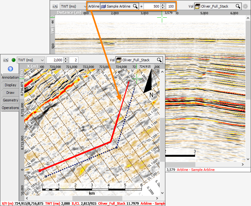Click right arrow of section horizontal scrollbar
The width and height of the screenshot is (251, 206).
click(243, 164)
